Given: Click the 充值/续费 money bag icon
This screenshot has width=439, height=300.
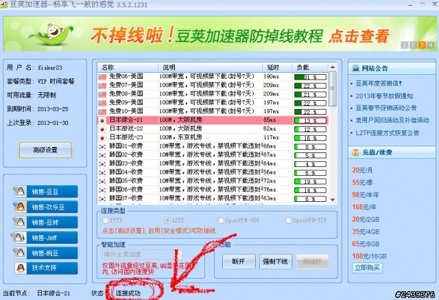Looking at the screenshot, I should pyautogui.click(x=355, y=152).
